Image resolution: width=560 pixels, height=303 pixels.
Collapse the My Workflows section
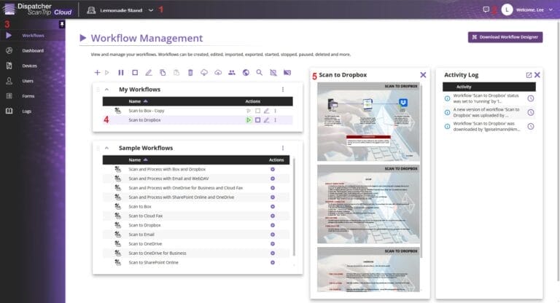pyautogui.click(x=106, y=90)
